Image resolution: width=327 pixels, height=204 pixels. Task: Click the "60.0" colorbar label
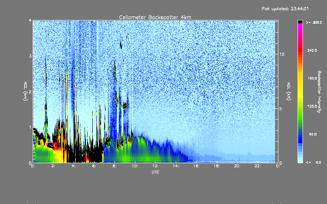[x=313, y=134]
